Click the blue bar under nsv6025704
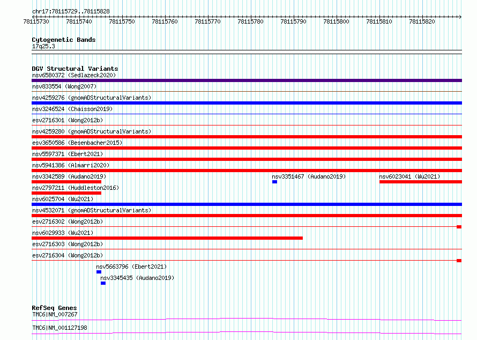 tap(247, 204)
